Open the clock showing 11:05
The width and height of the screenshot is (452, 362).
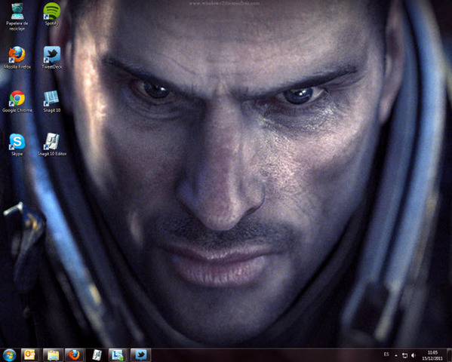pyautogui.click(x=432, y=355)
